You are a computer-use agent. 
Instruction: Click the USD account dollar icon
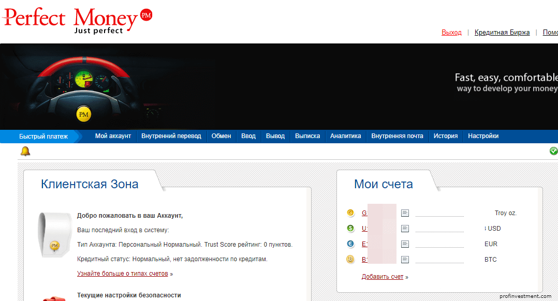click(x=350, y=229)
